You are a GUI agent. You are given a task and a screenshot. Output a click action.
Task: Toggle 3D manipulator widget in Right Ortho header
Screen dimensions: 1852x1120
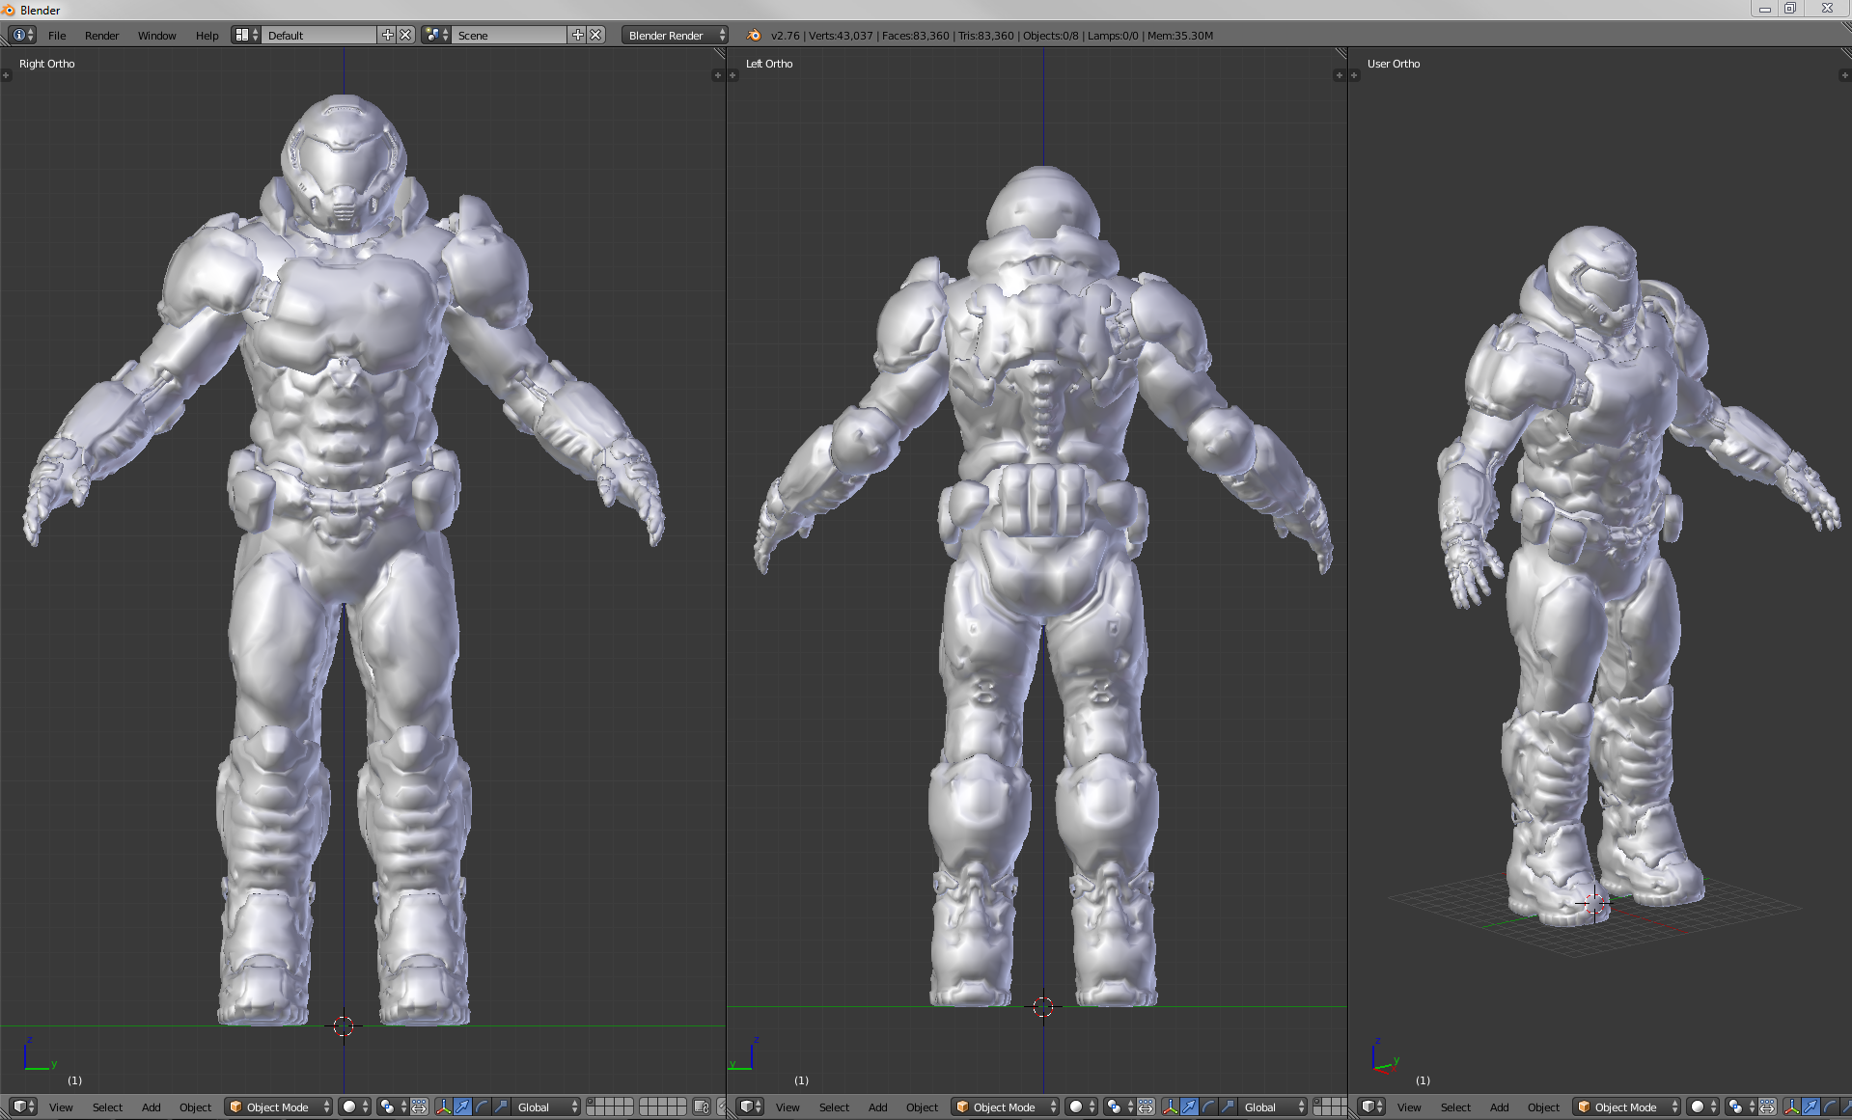click(x=444, y=1106)
